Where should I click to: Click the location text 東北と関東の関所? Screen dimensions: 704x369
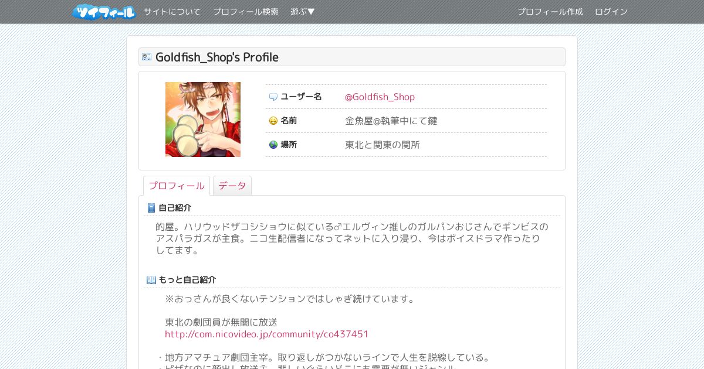[x=383, y=145]
